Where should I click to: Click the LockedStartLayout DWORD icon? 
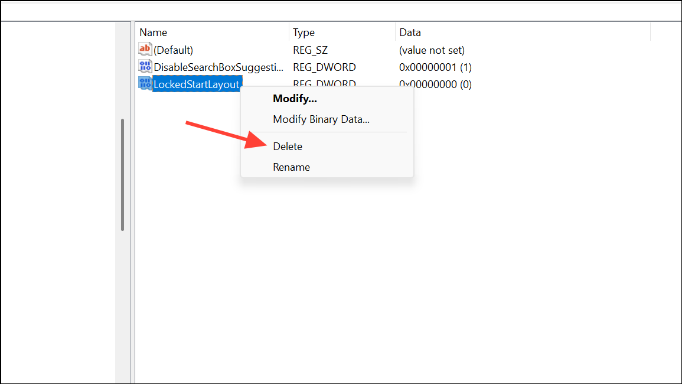(145, 83)
